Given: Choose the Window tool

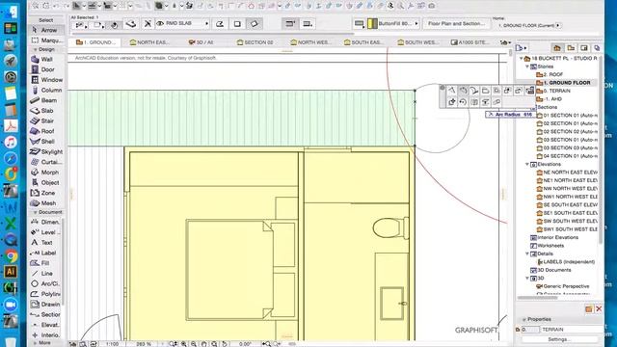Looking at the screenshot, I should (46, 79).
